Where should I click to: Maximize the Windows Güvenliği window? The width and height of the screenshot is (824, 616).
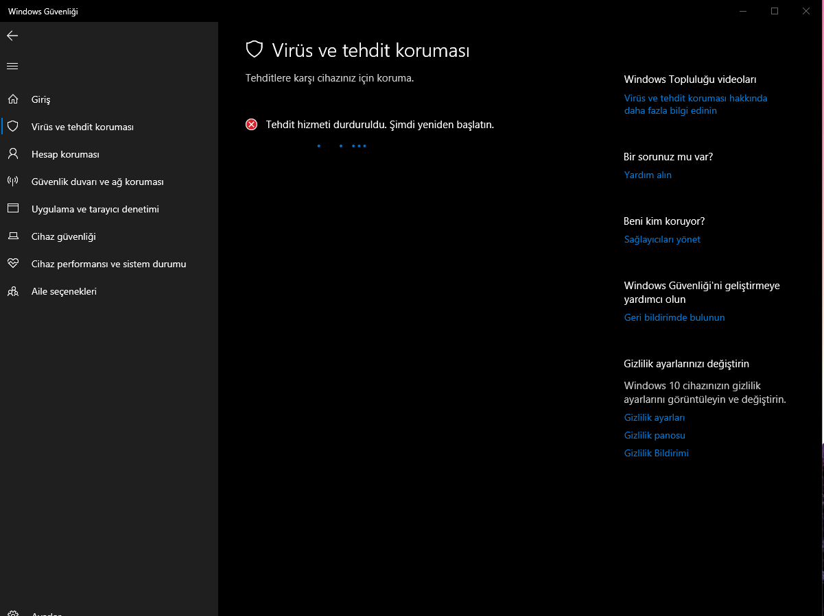pyautogui.click(x=775, y=11)
